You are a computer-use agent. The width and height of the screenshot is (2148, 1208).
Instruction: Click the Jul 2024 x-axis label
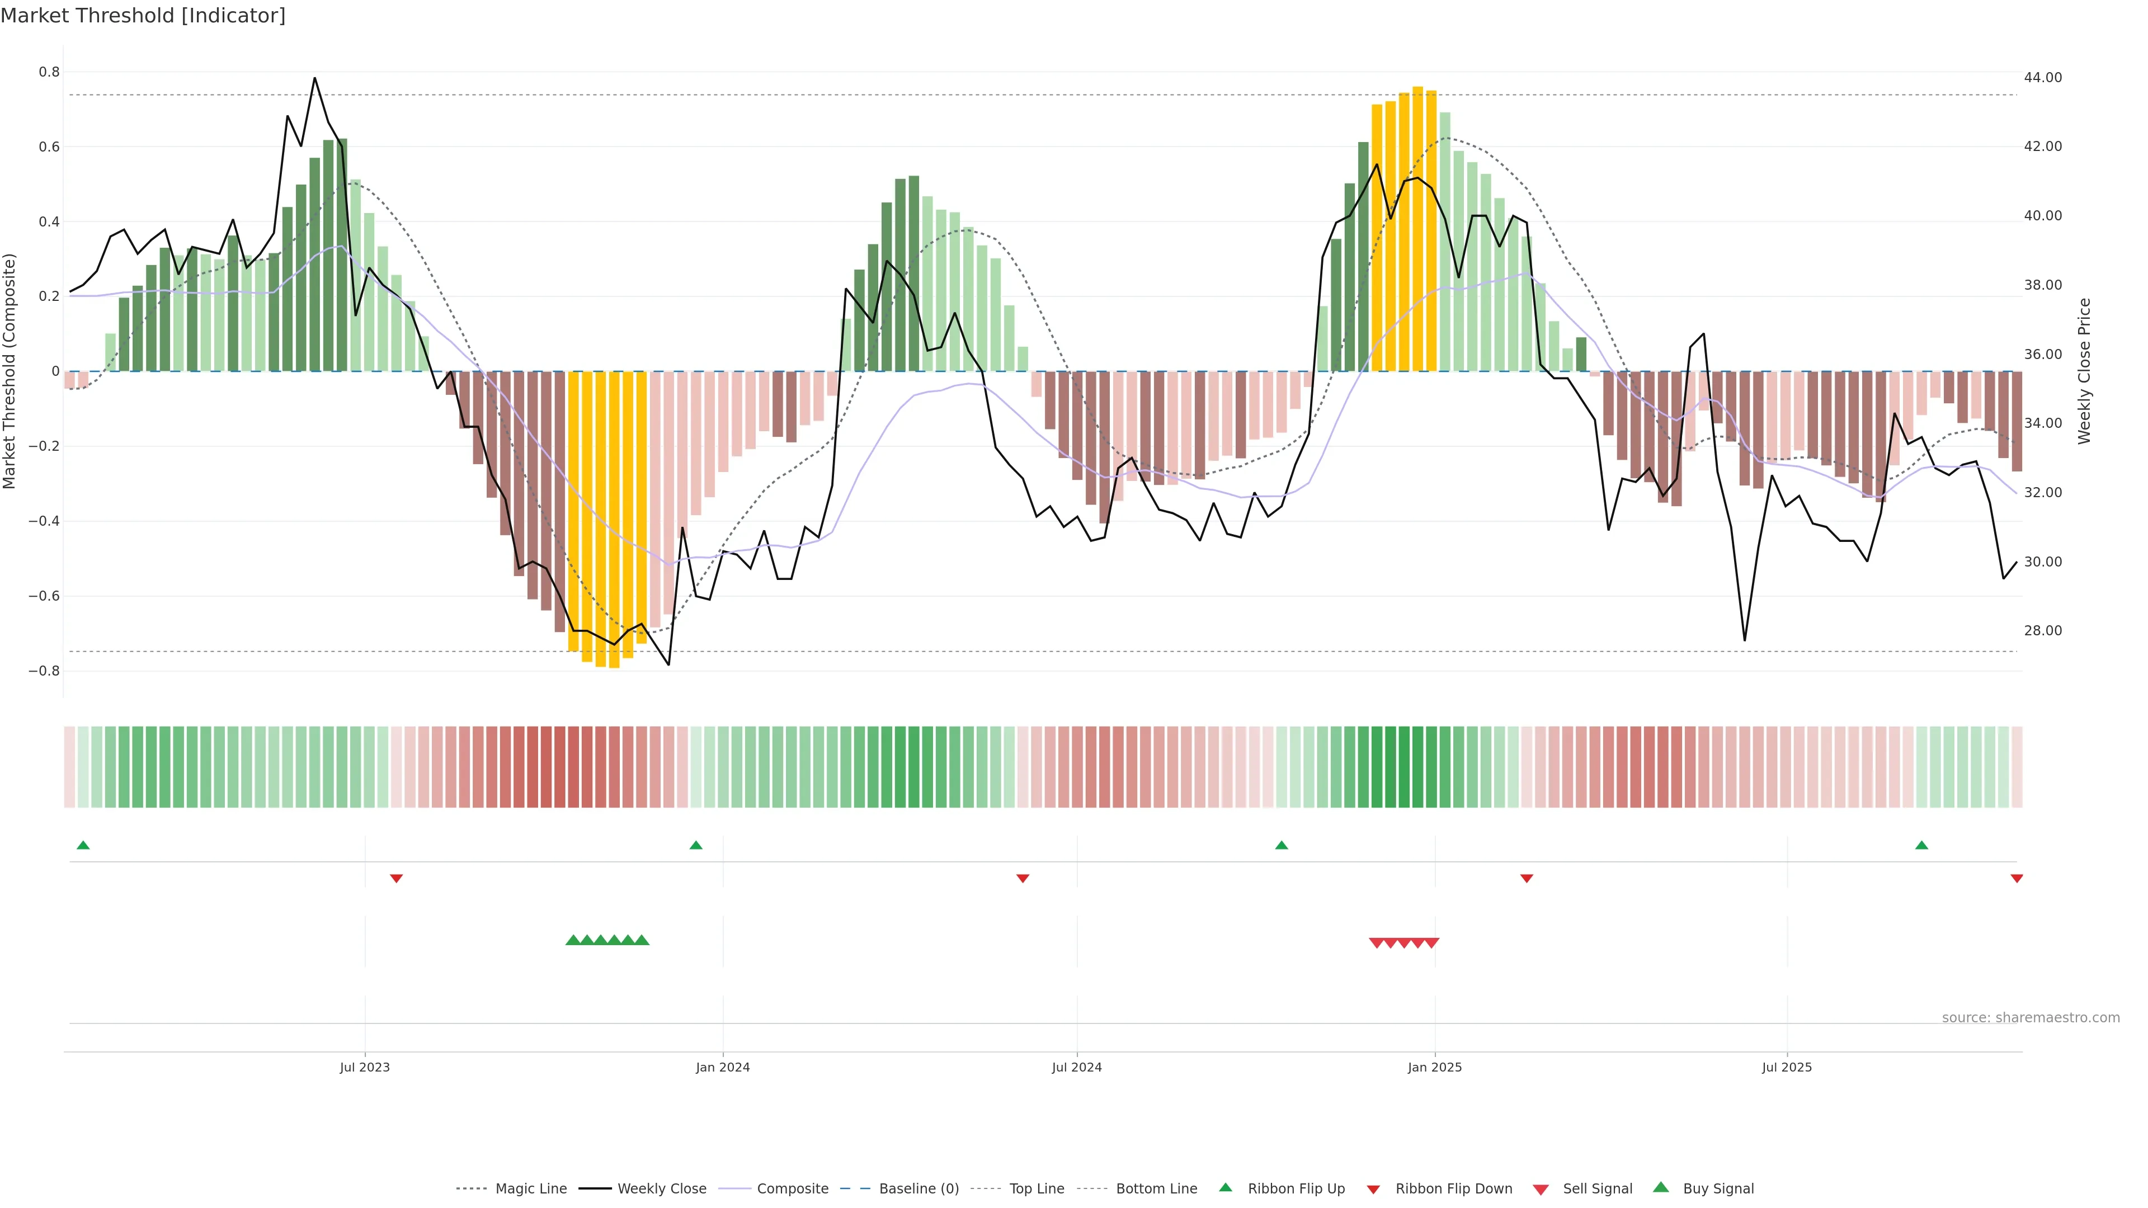[1076, 1067]
